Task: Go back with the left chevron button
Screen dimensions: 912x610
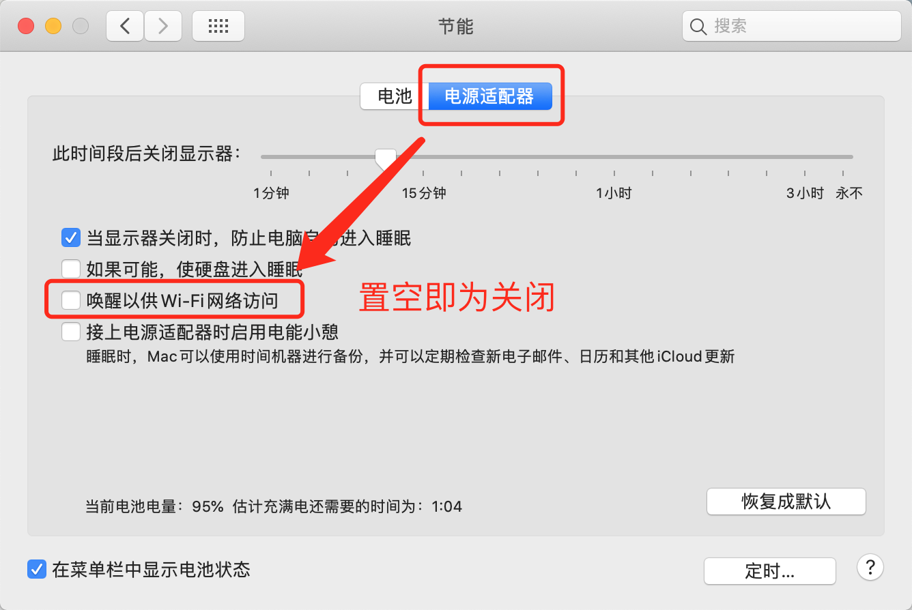Action: coord(125,26)
